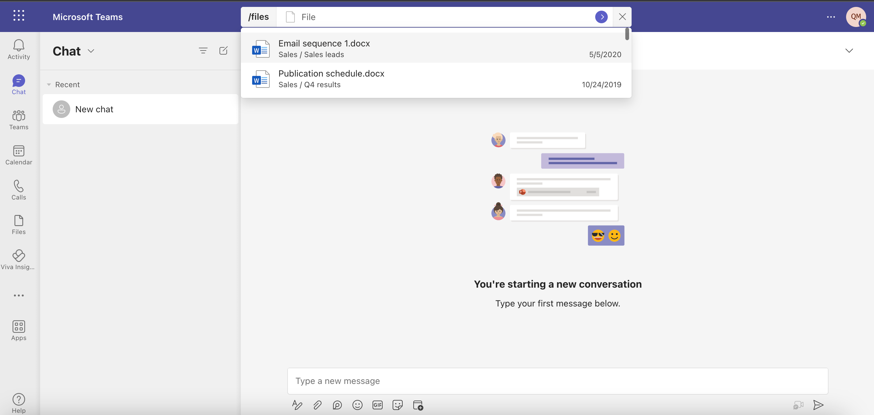This screenshot has width=874, height=415.
Task: Open Files in the sidebar
Action: point(19,225)
